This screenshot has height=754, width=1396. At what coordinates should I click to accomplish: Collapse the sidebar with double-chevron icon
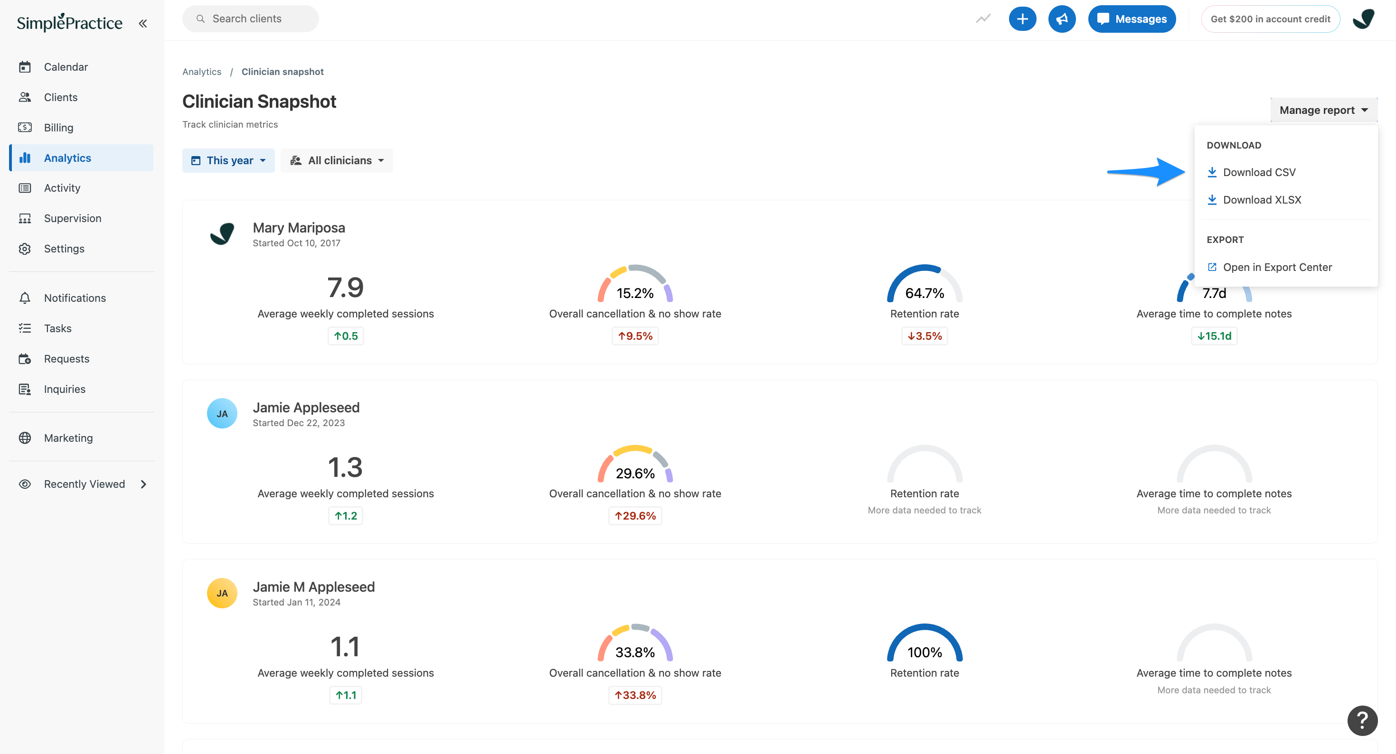[142, 23]
